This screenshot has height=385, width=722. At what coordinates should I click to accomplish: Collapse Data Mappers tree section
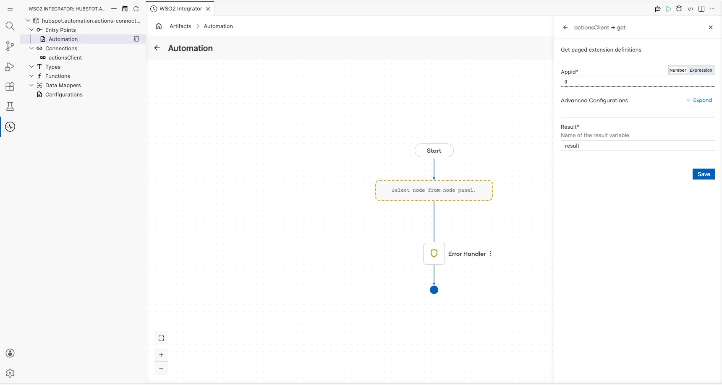31,85
